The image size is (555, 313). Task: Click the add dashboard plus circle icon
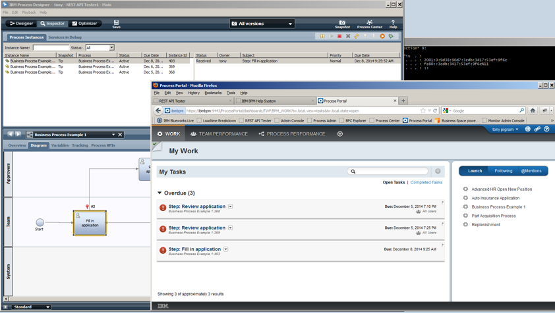340,134
